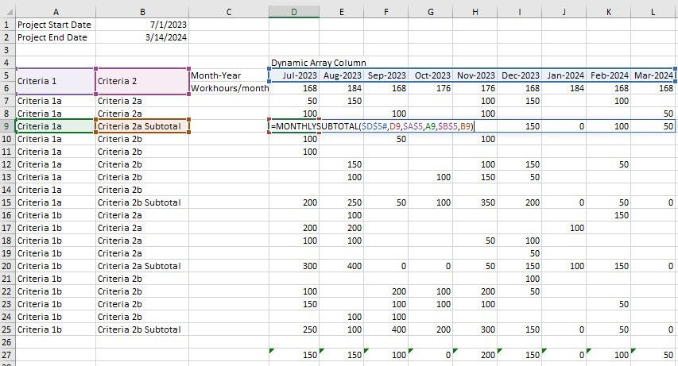Viewport: 678px width, 366px height.
Task: Click the Jul-2023 header cell
Action: click(x=294, y=75)
